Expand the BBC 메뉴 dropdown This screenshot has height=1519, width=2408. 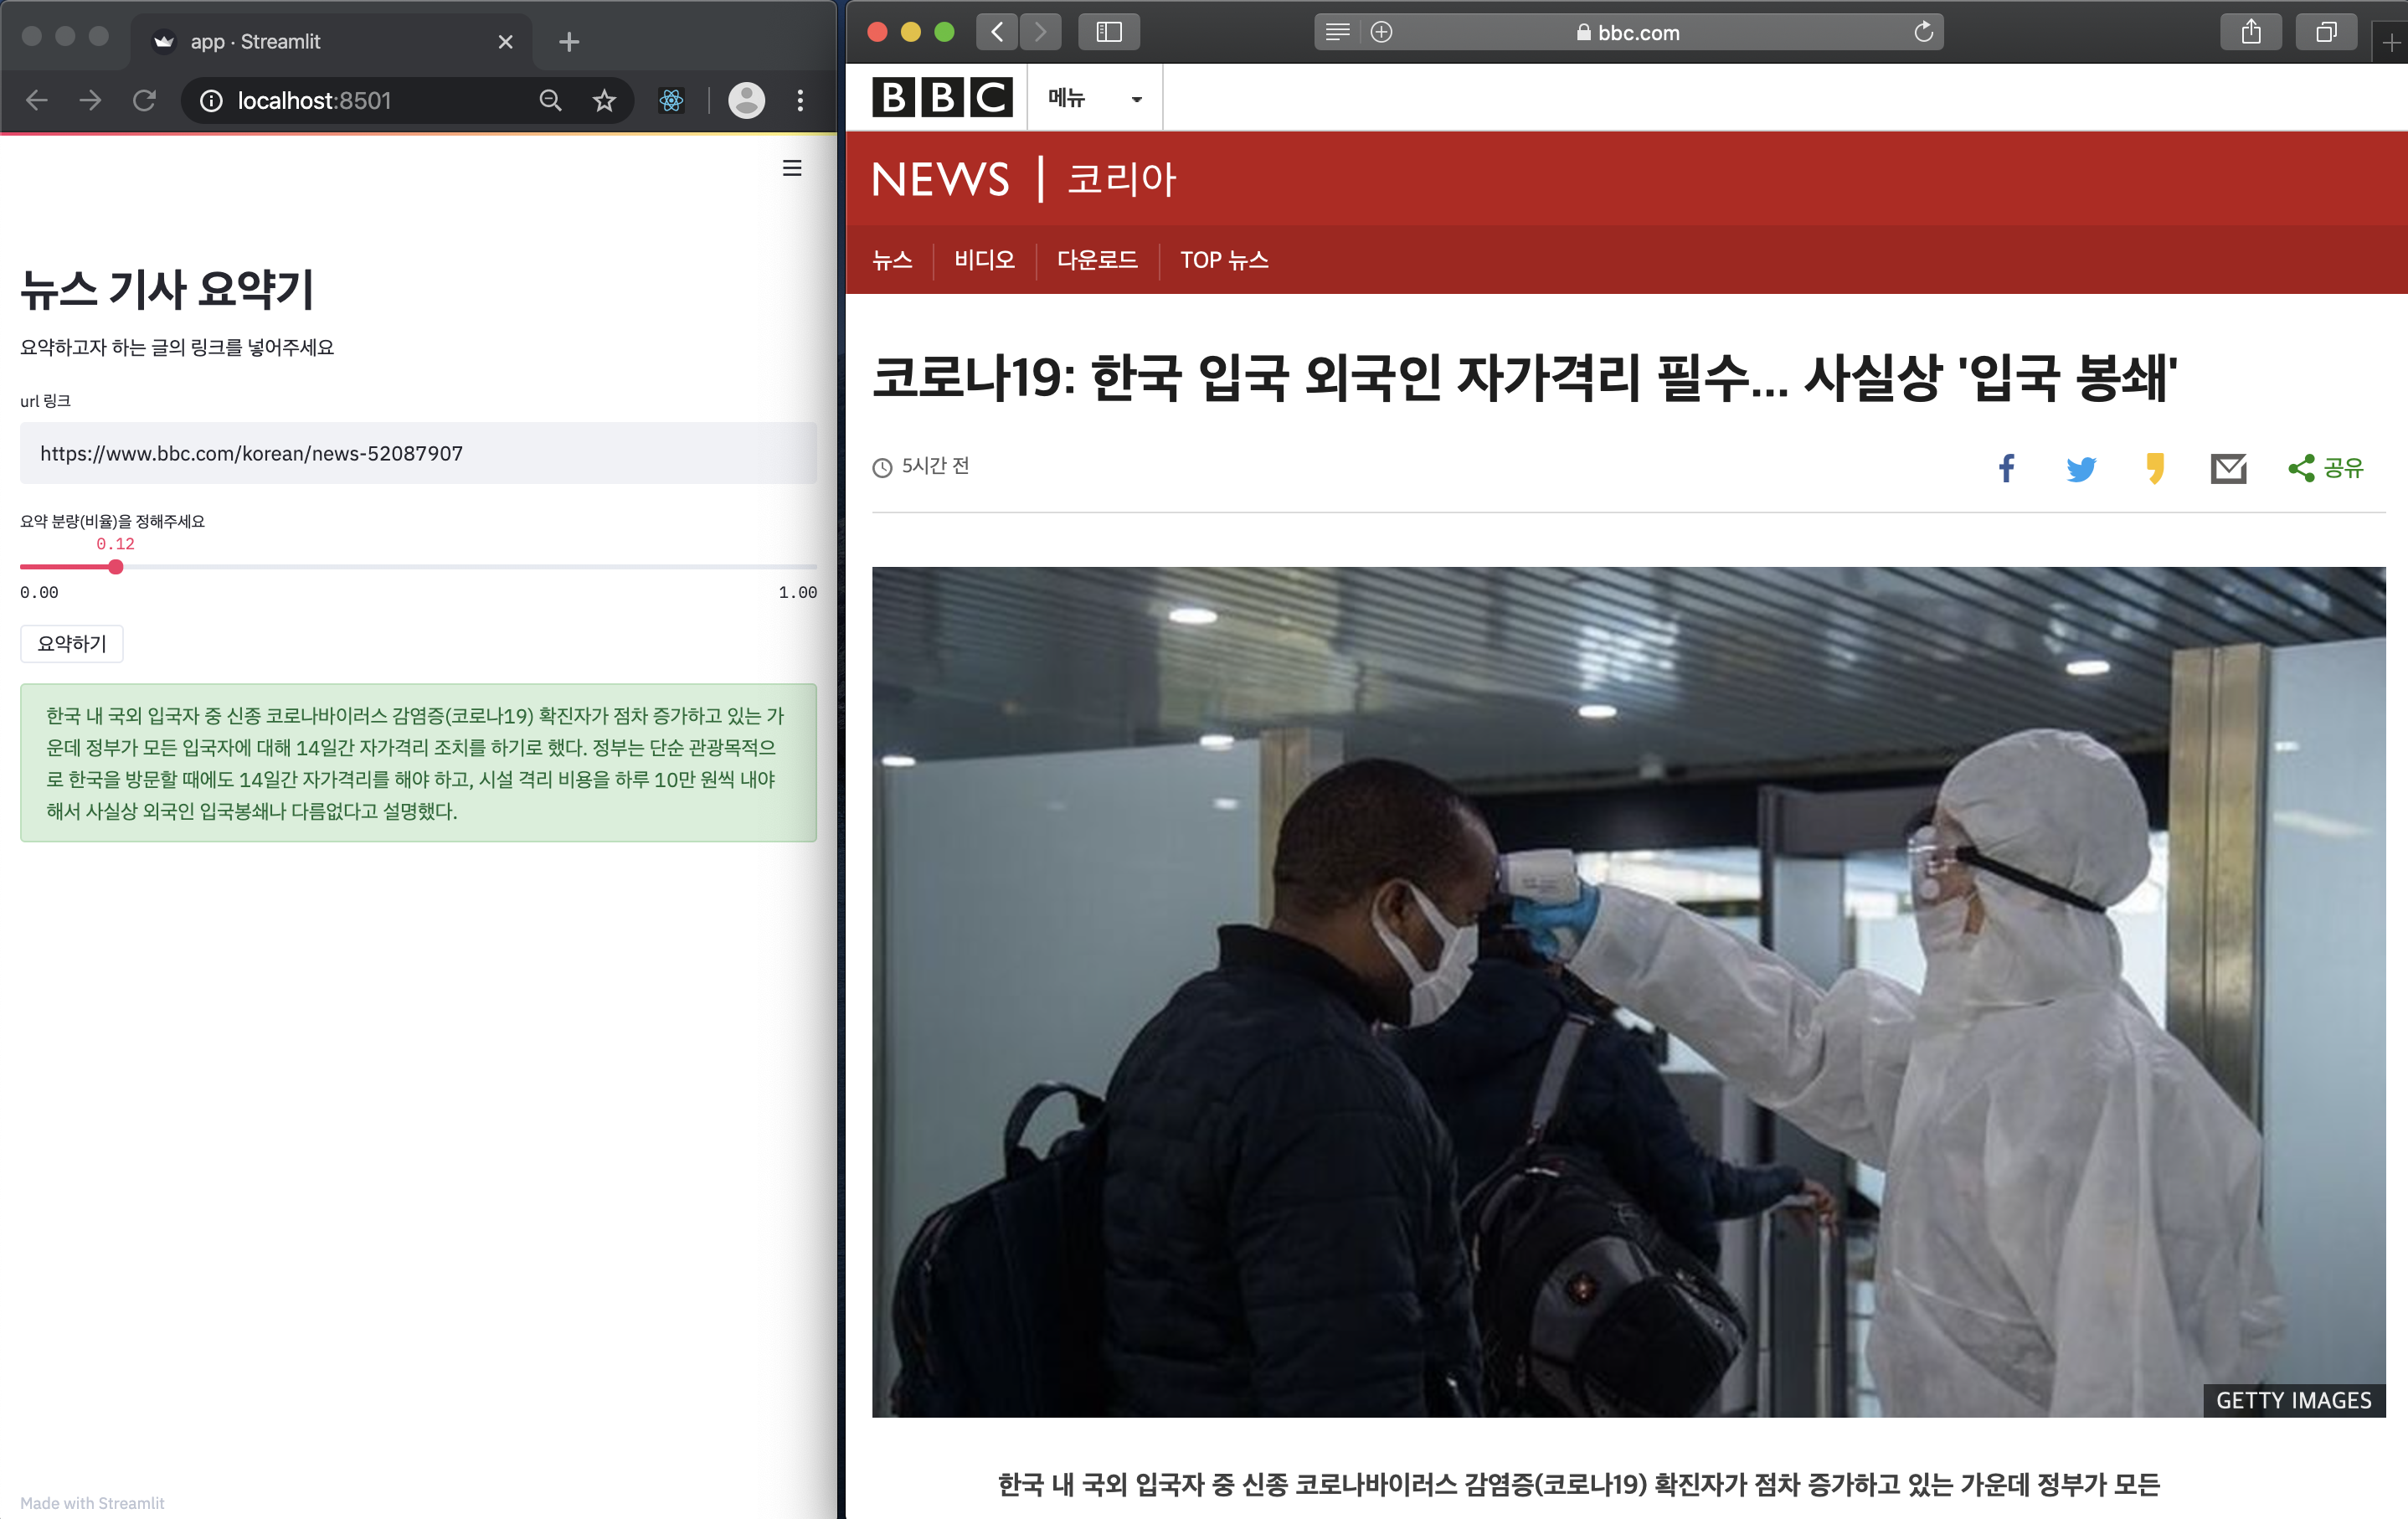pos(1094,98)
